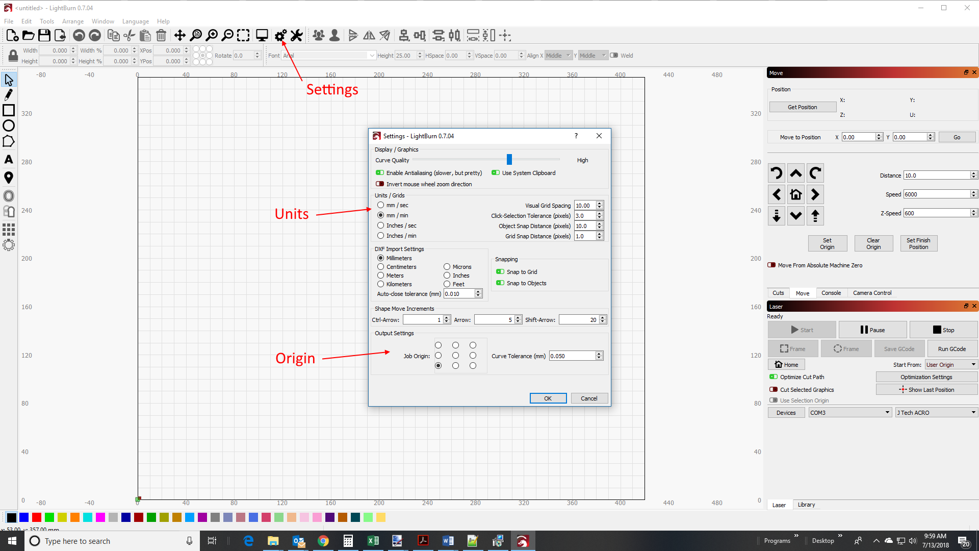979x551 pixels.
Task: Switch to the Console tab
Action: click(831, 293)
